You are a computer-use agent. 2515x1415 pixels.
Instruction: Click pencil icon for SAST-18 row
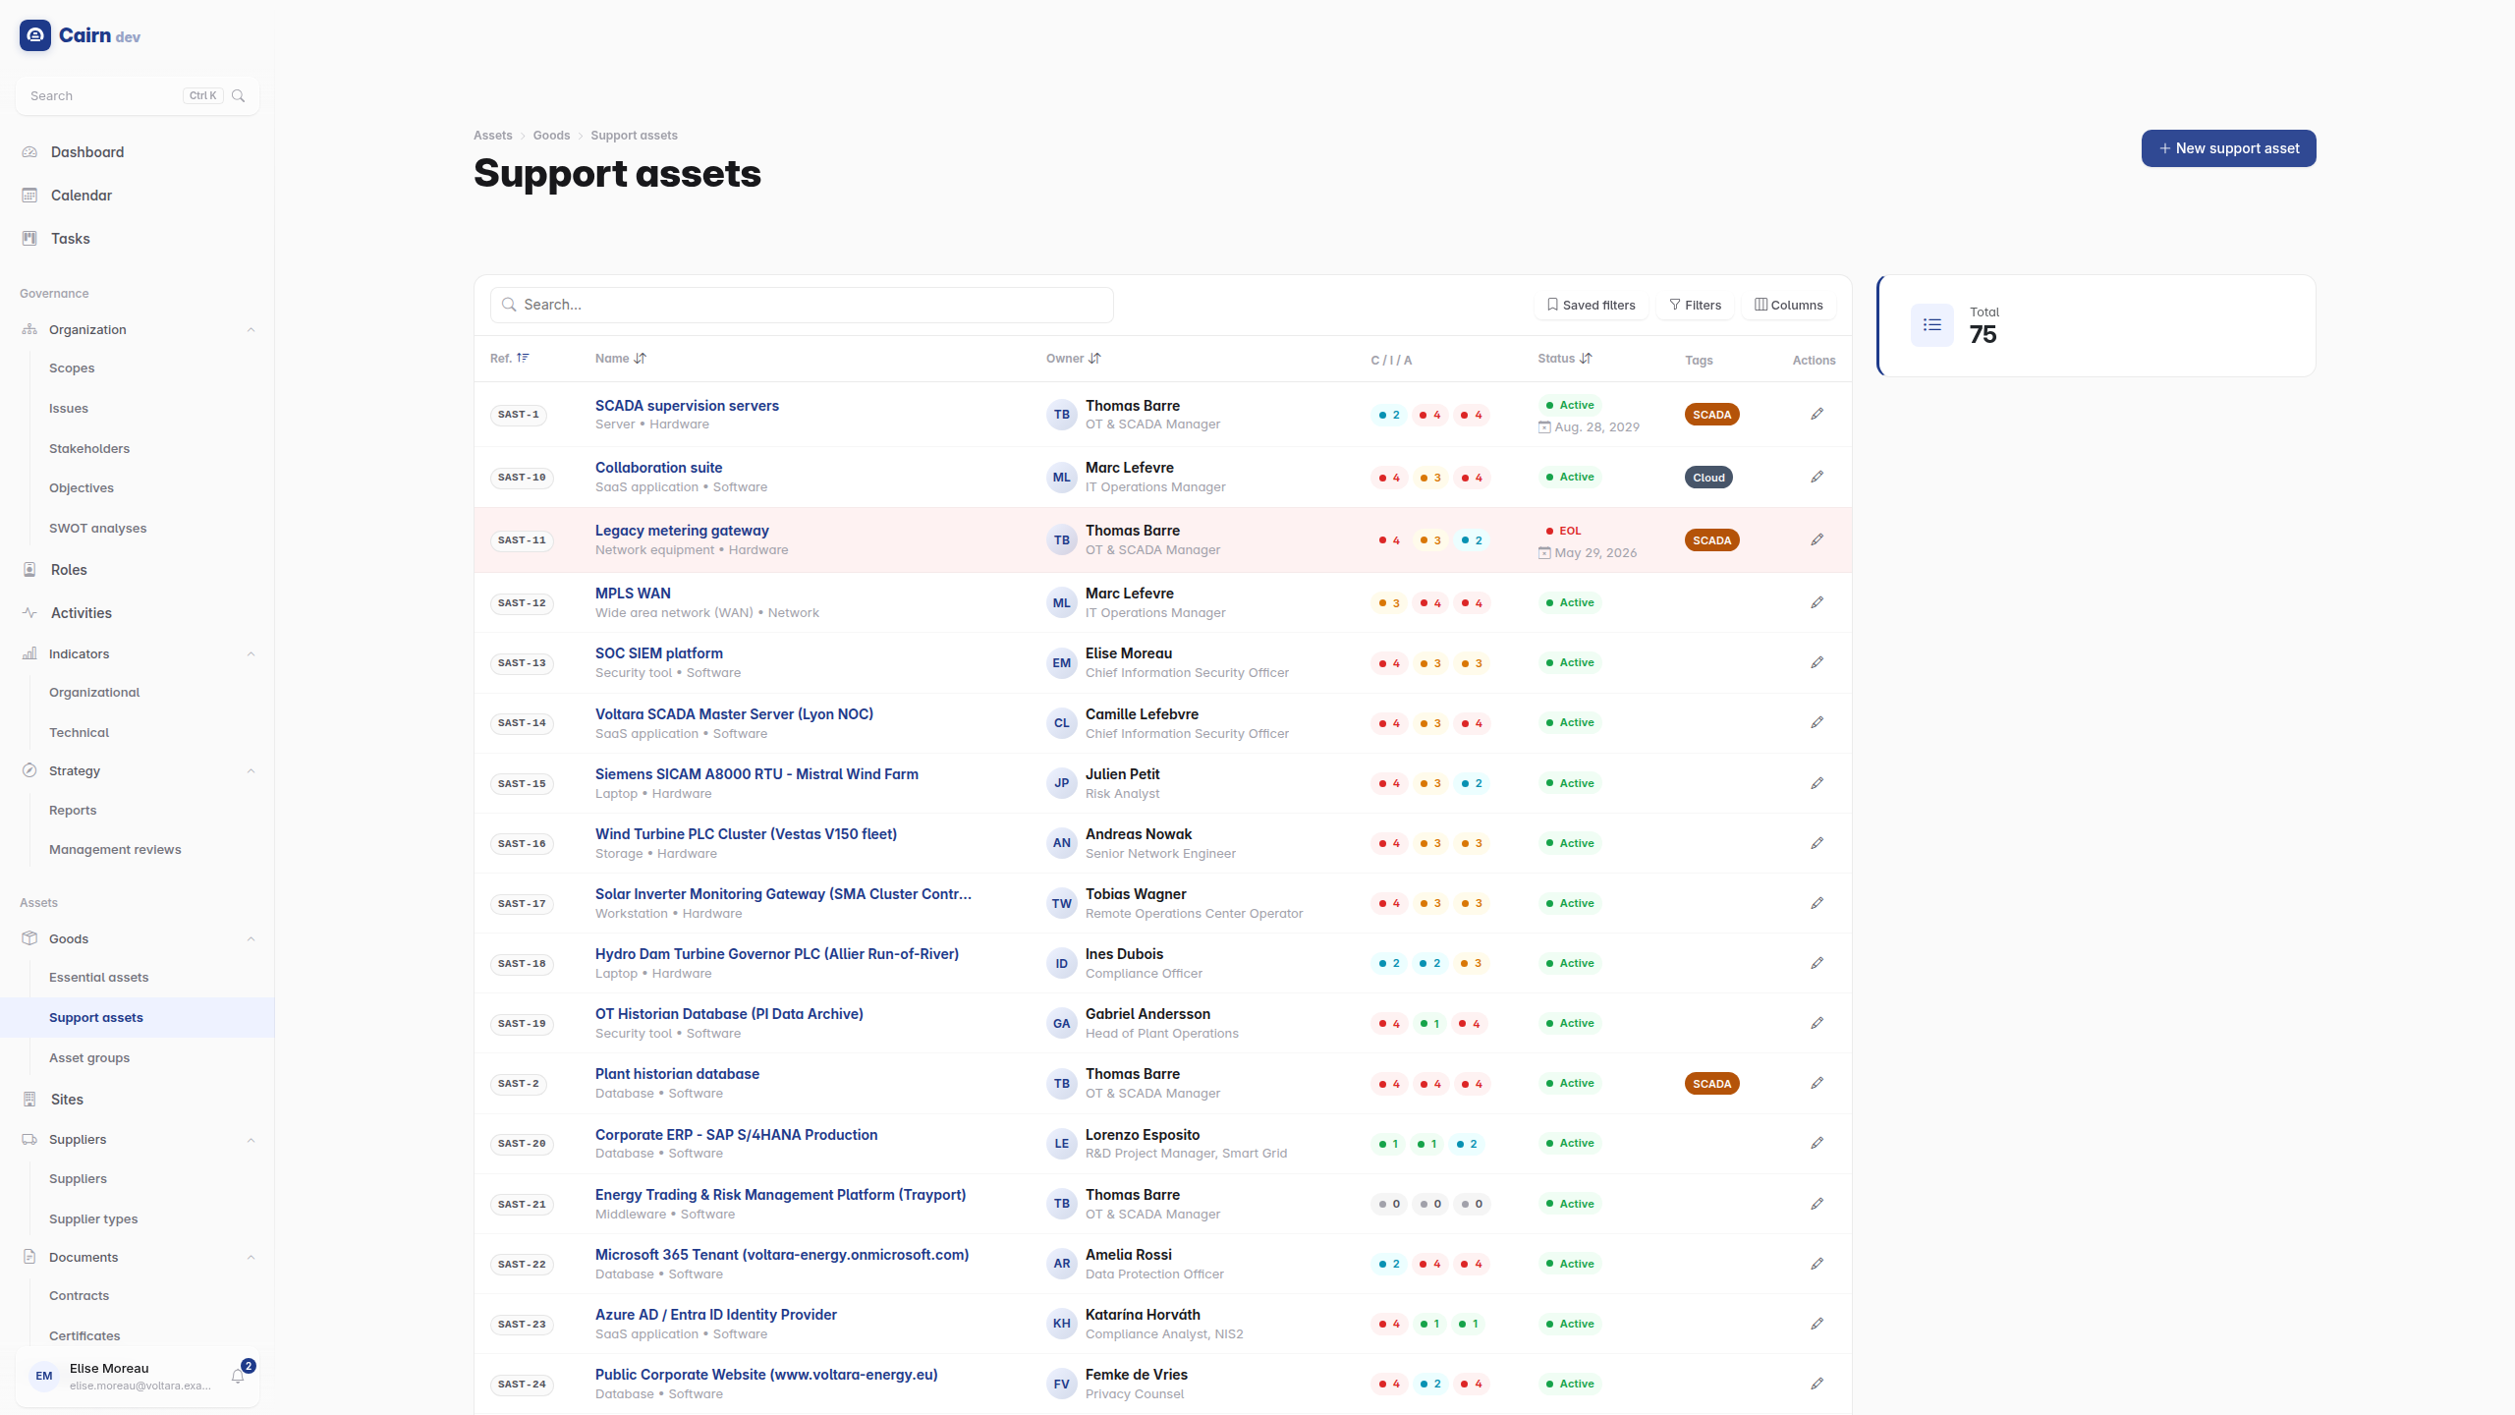[x=1816, y=963]
